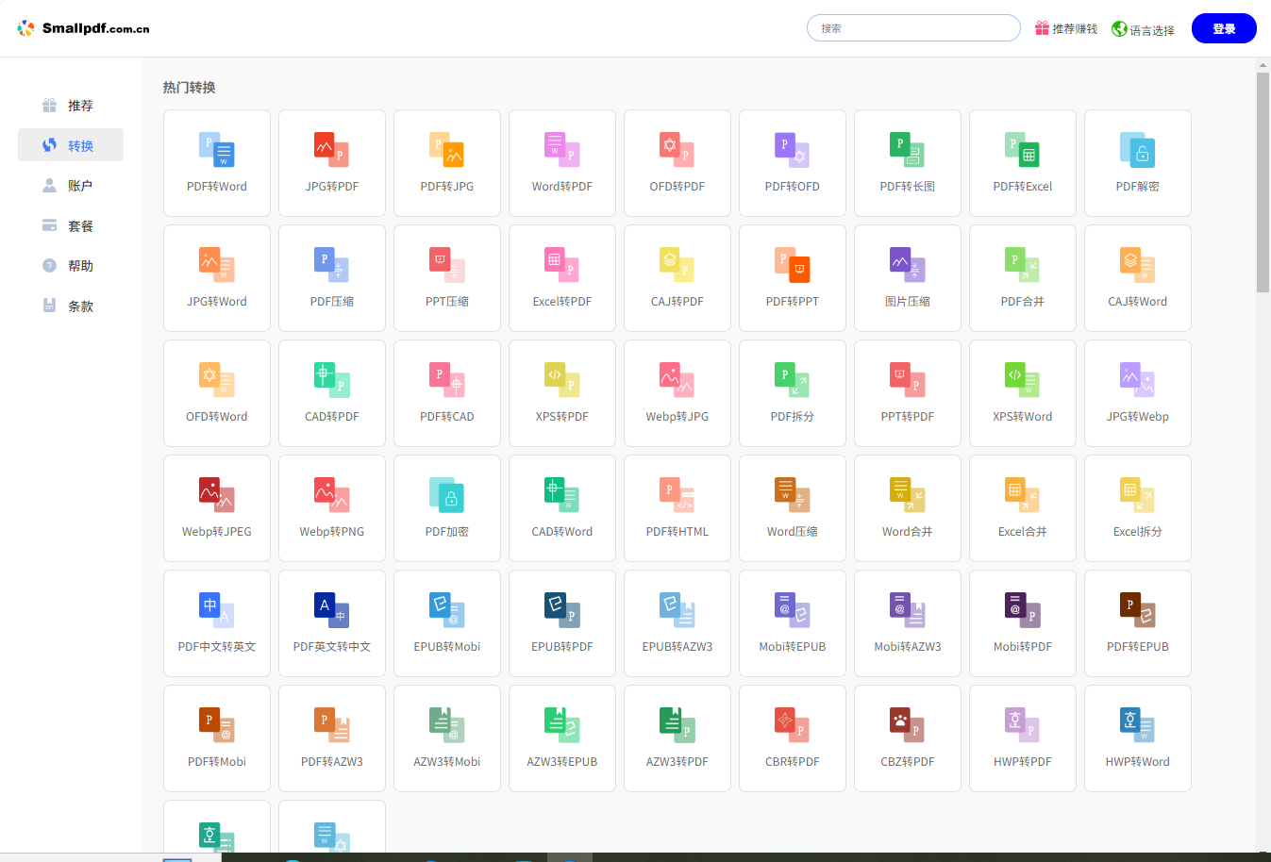Click the EPUB转Mobi converter icon

tap(447, 622)
